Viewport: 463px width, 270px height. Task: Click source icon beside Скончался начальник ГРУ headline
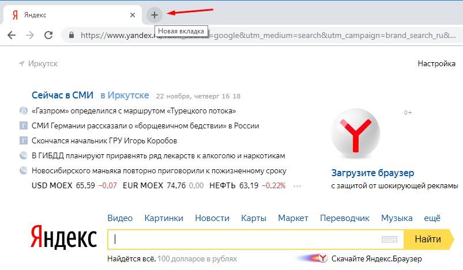click(x=23, y=140)
